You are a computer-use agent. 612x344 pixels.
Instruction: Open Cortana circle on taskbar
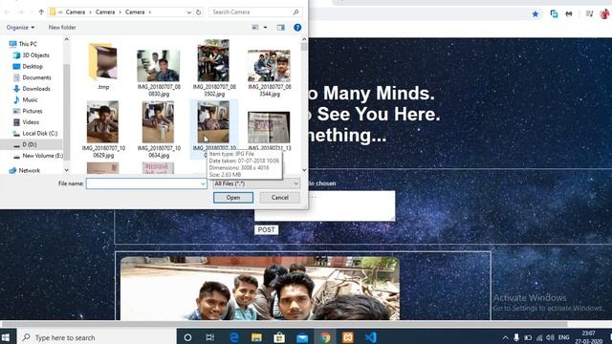[x=187, y=337]
